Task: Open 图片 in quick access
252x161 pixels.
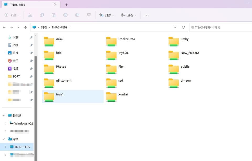Action: tap(13, 53)
